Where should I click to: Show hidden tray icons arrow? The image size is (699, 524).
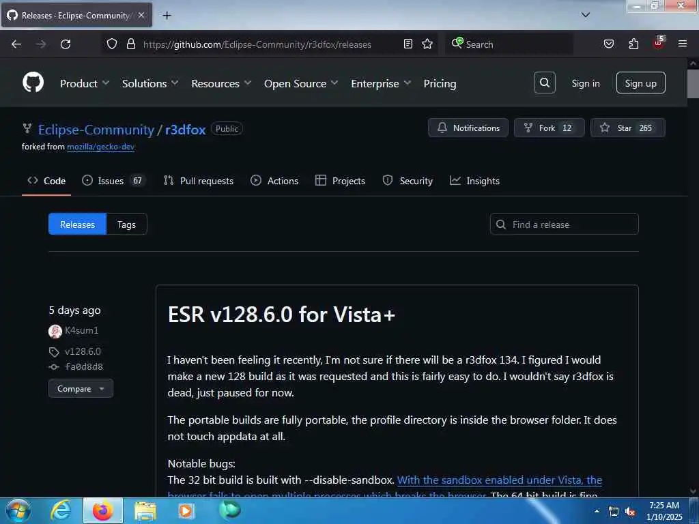[597, 511]
